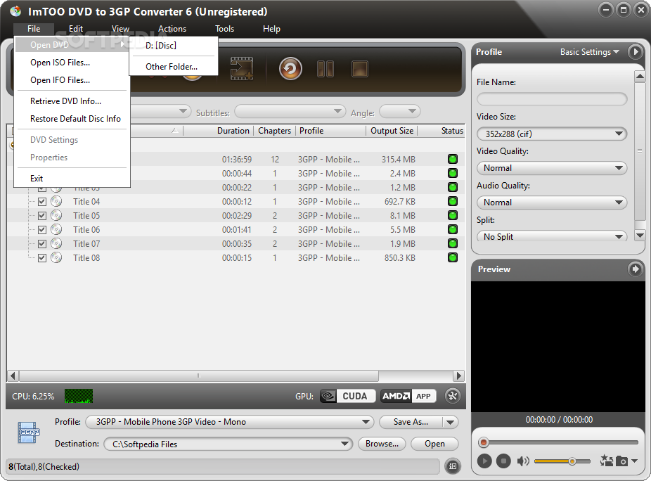Click the preview seek slider handle
Image resolution: width=651 pixels, height=481 pixels.
point(483,442)
